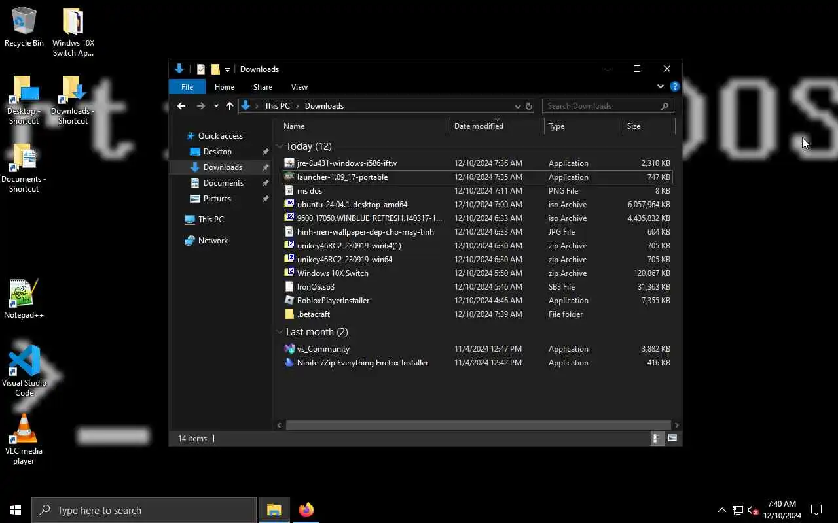Screen dimensions: 838x523
Task: Click Downloads in the address breadcrumb
Action: (324, 106)
